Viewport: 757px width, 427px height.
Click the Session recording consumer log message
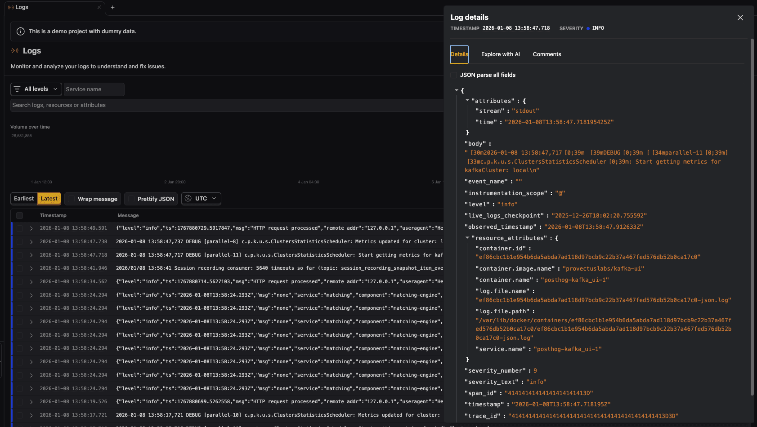[279, 268]
